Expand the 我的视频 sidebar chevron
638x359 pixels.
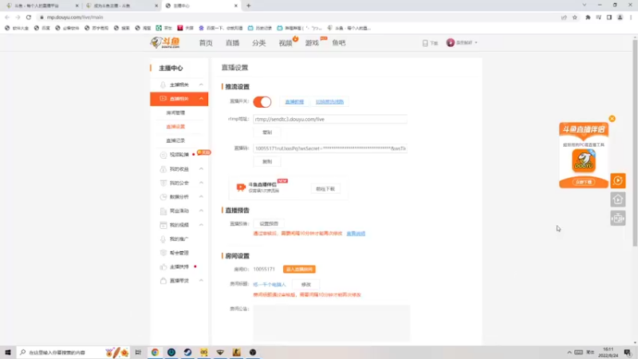coord(201,225)
